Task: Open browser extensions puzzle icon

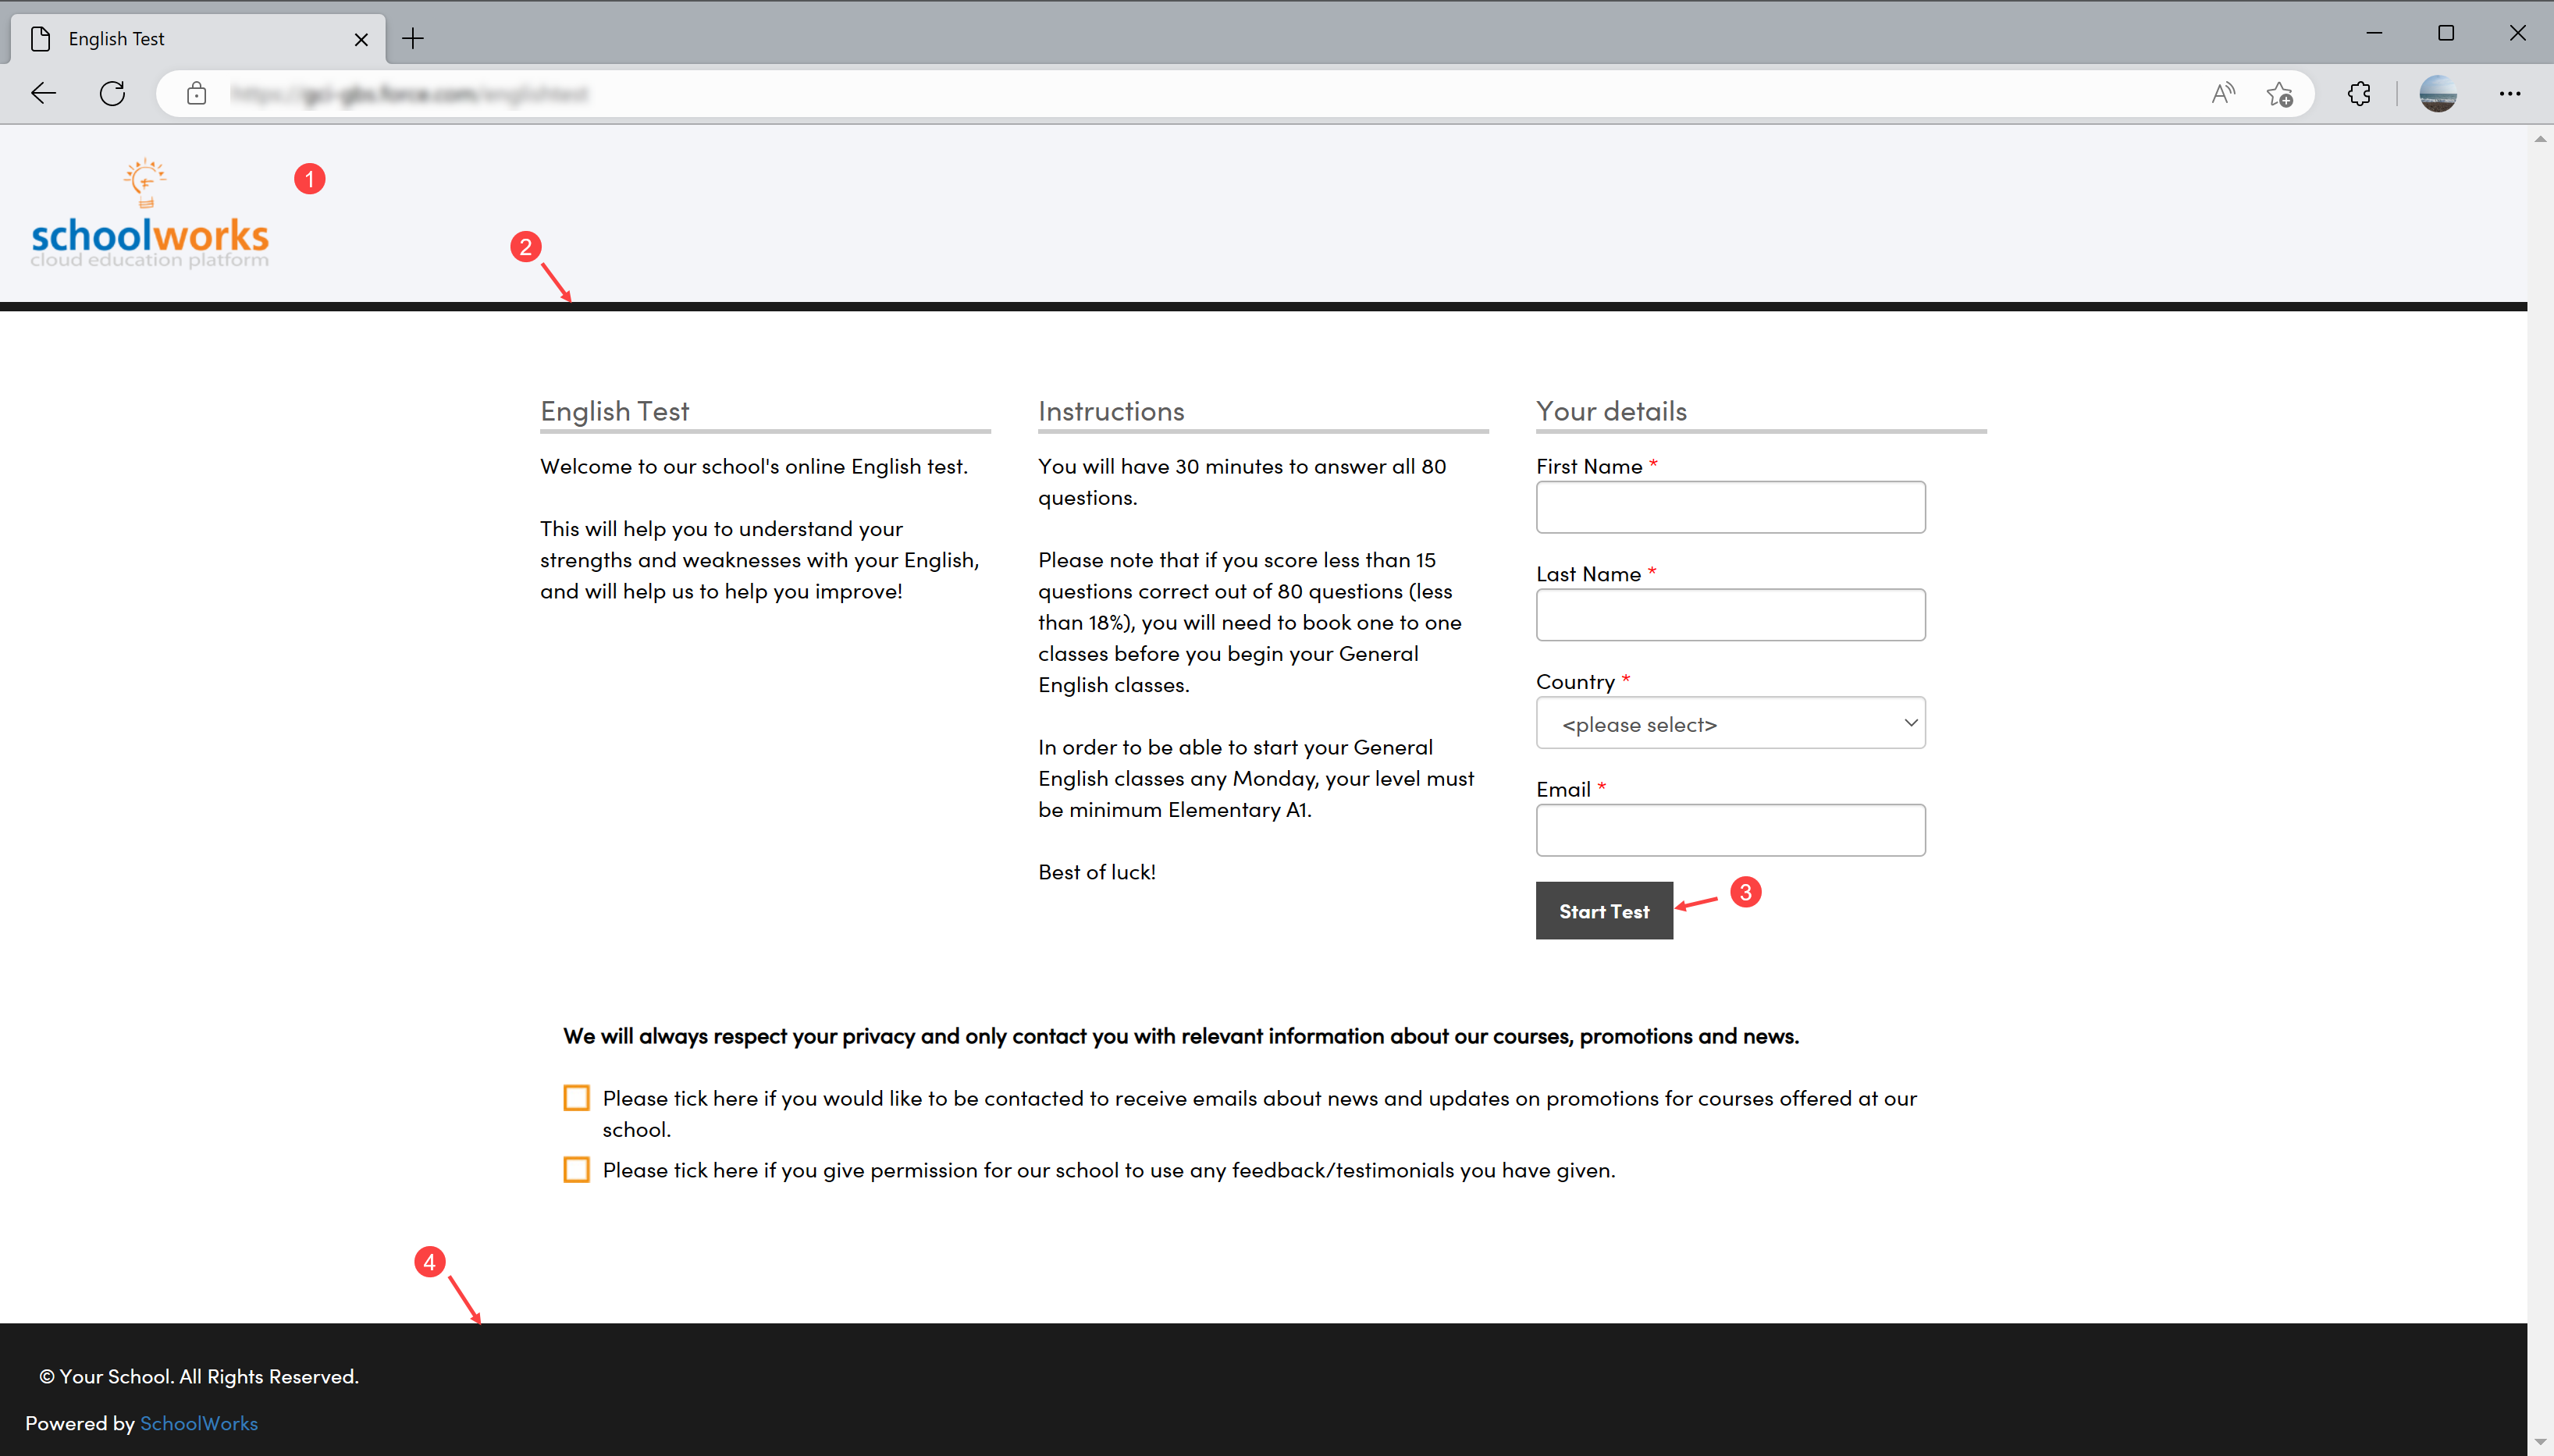Action: pyautogui.click(x=2359, y=94)
